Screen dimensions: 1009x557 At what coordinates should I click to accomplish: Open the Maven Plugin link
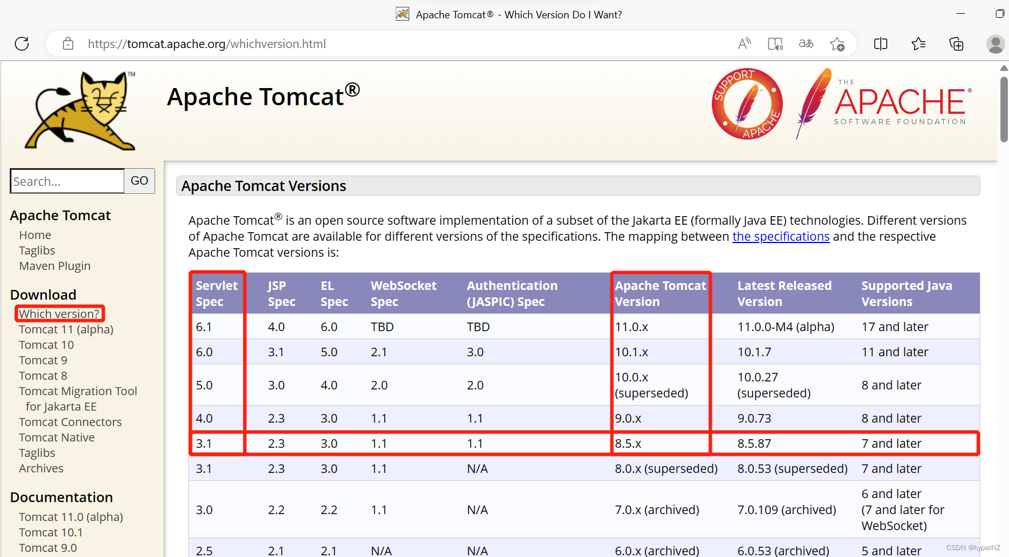click(54, 266)
